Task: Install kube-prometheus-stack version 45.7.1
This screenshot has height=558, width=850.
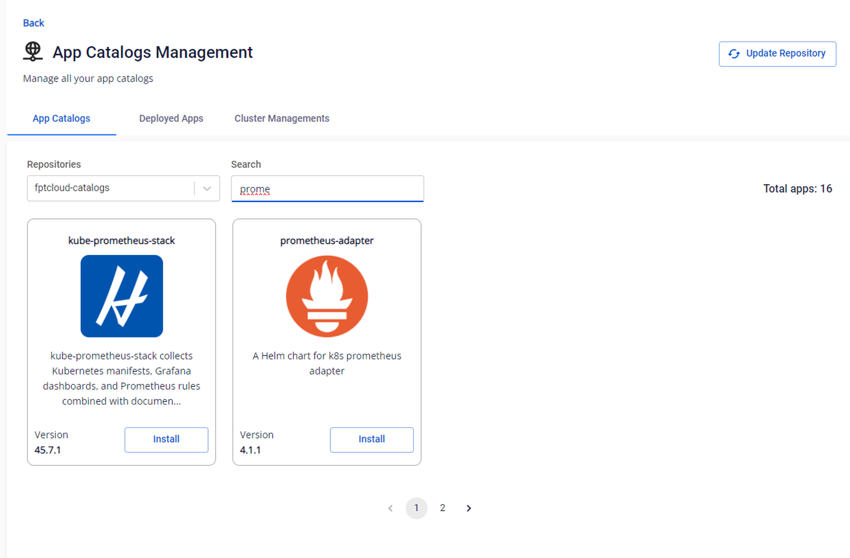Action: point(166,439)
